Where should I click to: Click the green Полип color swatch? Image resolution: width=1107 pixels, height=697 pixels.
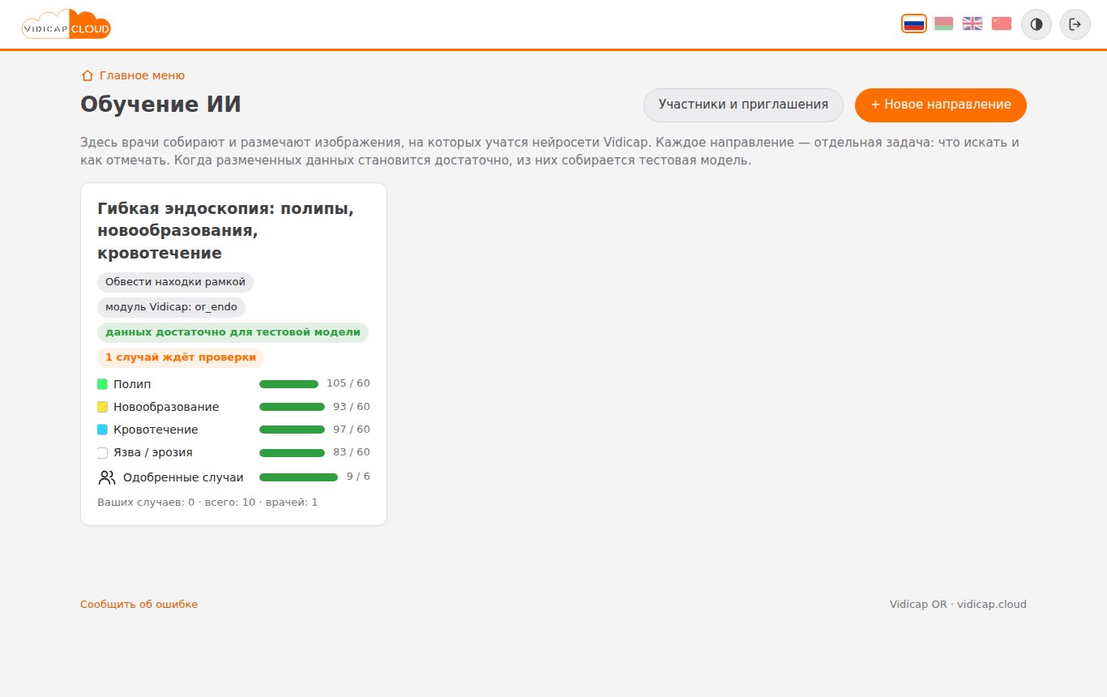102,384
